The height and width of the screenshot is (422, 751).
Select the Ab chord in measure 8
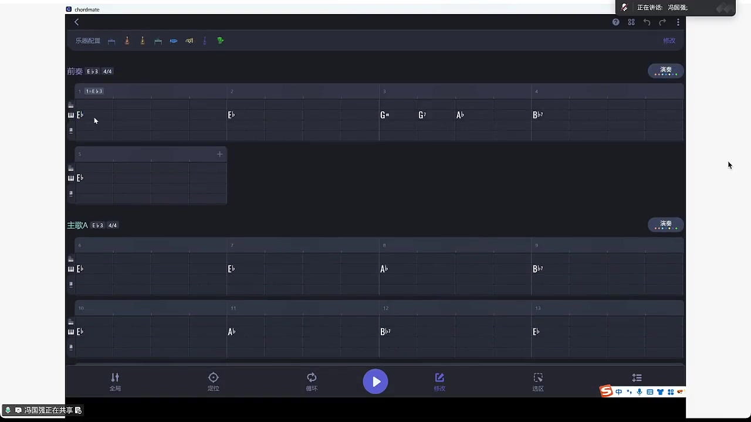384,269
